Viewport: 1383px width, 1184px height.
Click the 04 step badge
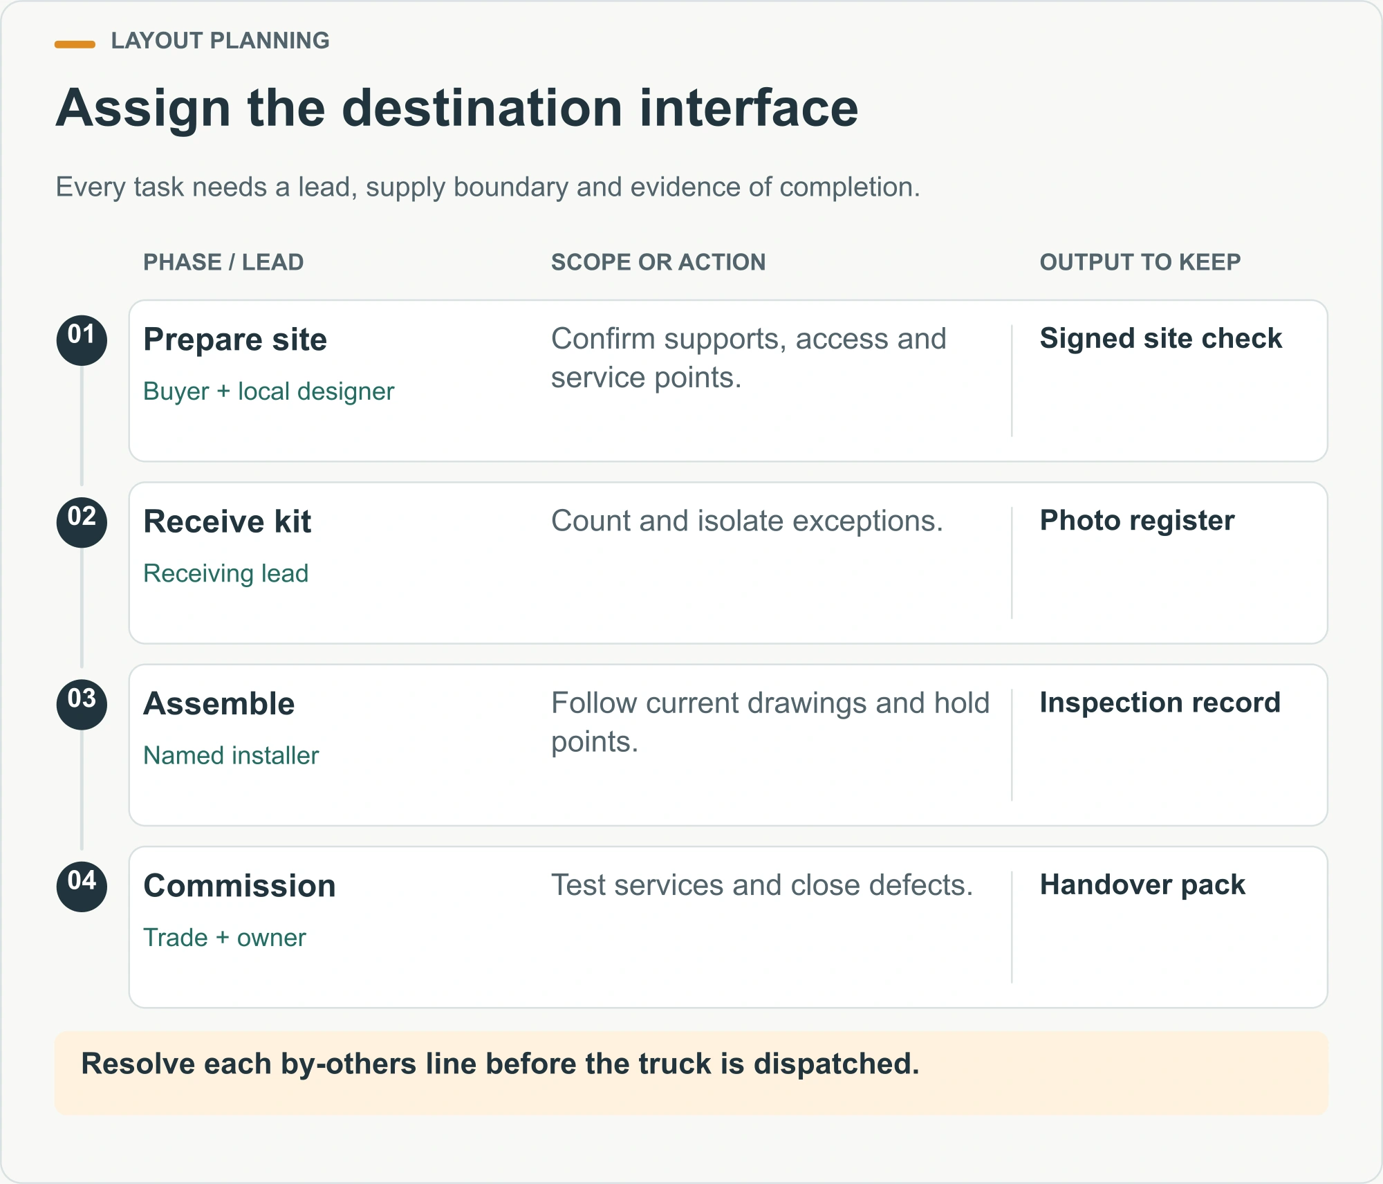(x=82, y=886)
